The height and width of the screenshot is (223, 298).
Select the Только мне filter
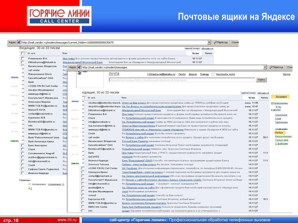[282, 140]
